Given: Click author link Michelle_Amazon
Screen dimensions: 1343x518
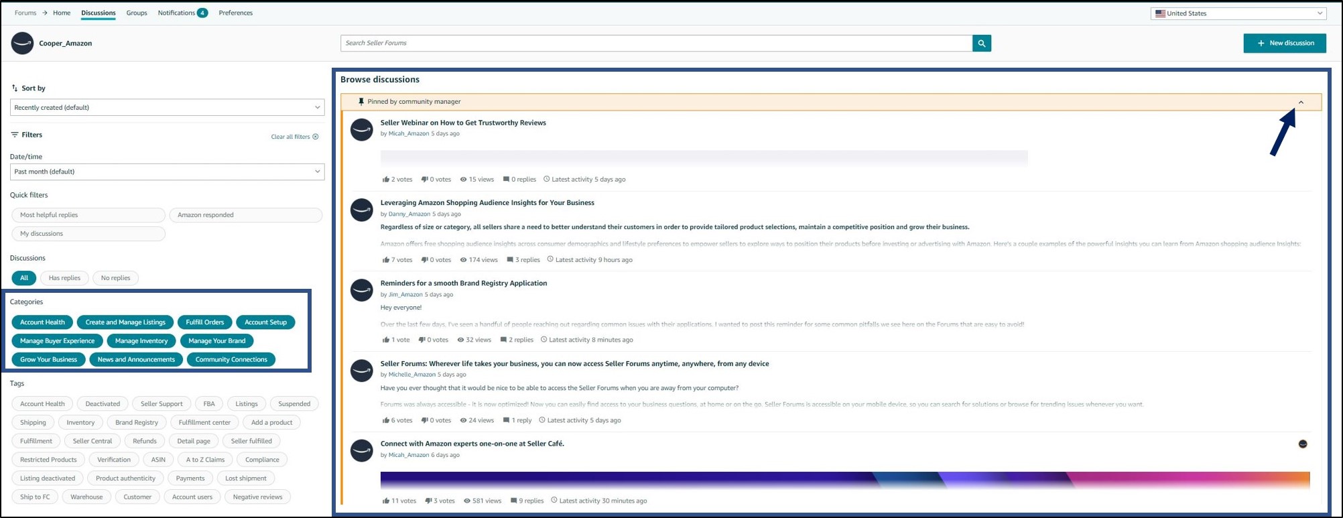Looking at the screenshot, I should (412, 375).
